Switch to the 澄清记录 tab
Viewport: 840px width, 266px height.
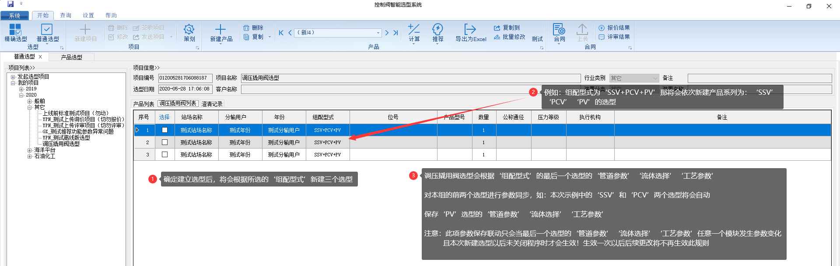click(x=212, y=104)
